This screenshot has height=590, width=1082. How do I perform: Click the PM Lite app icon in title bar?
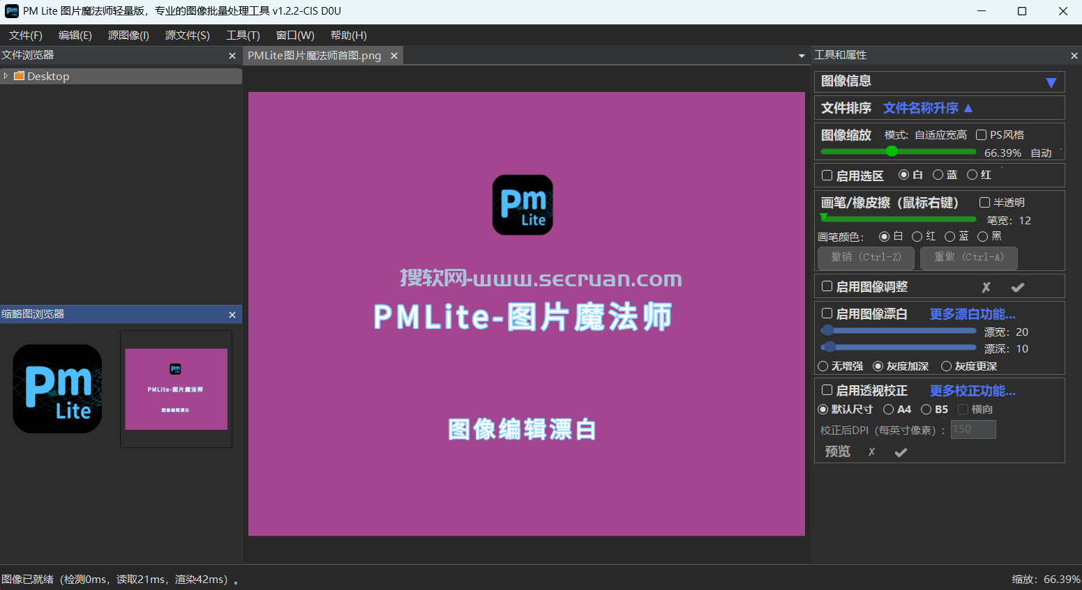pyautogui.click(x=12, y=11)
